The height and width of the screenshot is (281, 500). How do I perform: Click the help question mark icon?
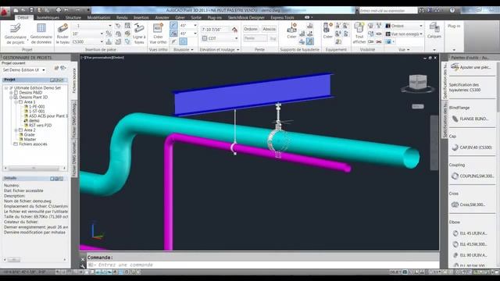click(452, 10)
